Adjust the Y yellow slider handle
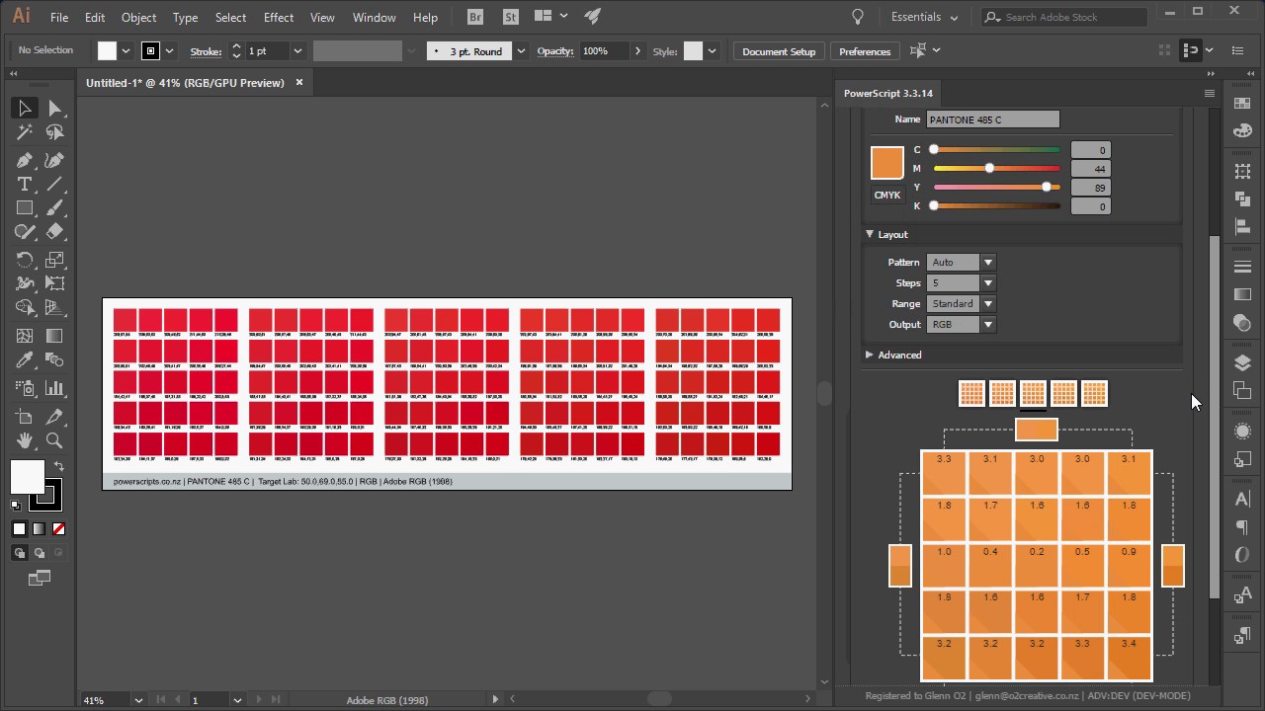The width and height of the screenshot is (1265, 711). click(x=1047, y=188)
